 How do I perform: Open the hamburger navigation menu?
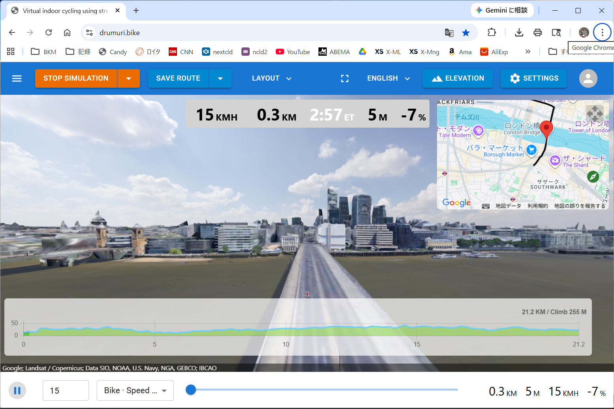17,78
